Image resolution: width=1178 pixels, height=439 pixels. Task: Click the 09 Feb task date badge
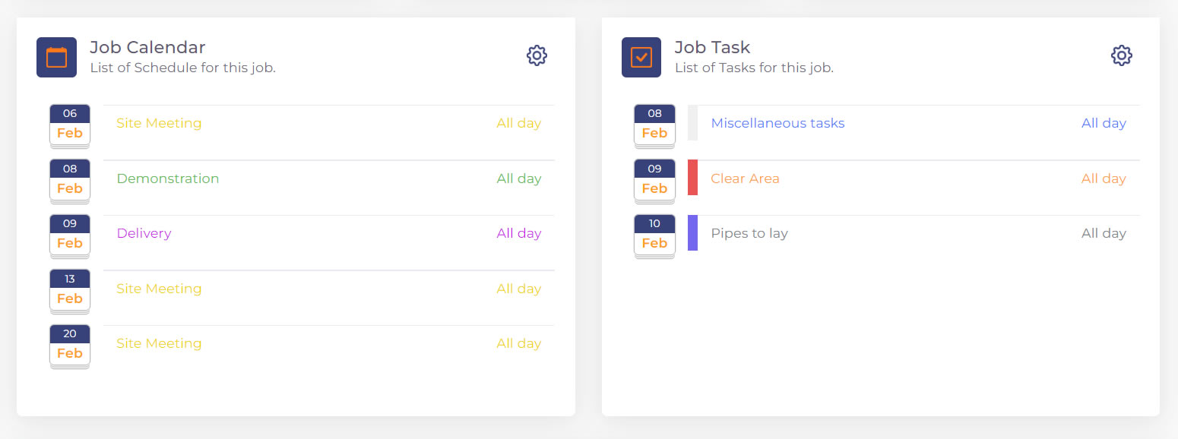pyautogui.click(x=654, y=178)
